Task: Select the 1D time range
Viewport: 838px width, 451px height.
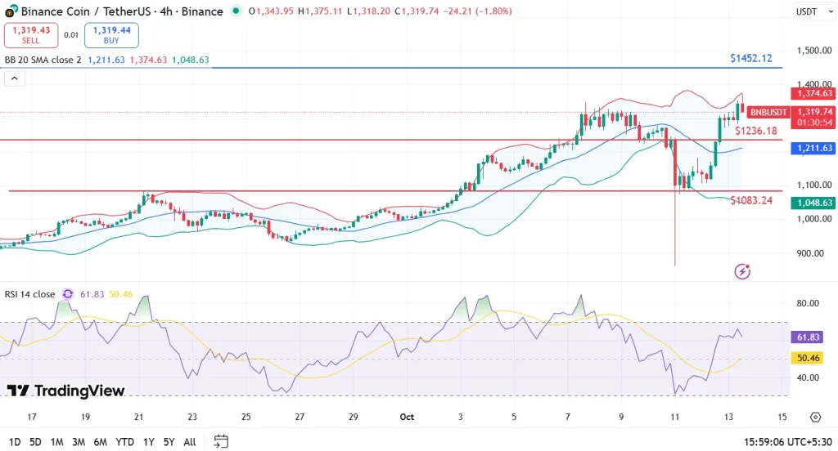Action: pyautogui.click(x=13, y=441)
